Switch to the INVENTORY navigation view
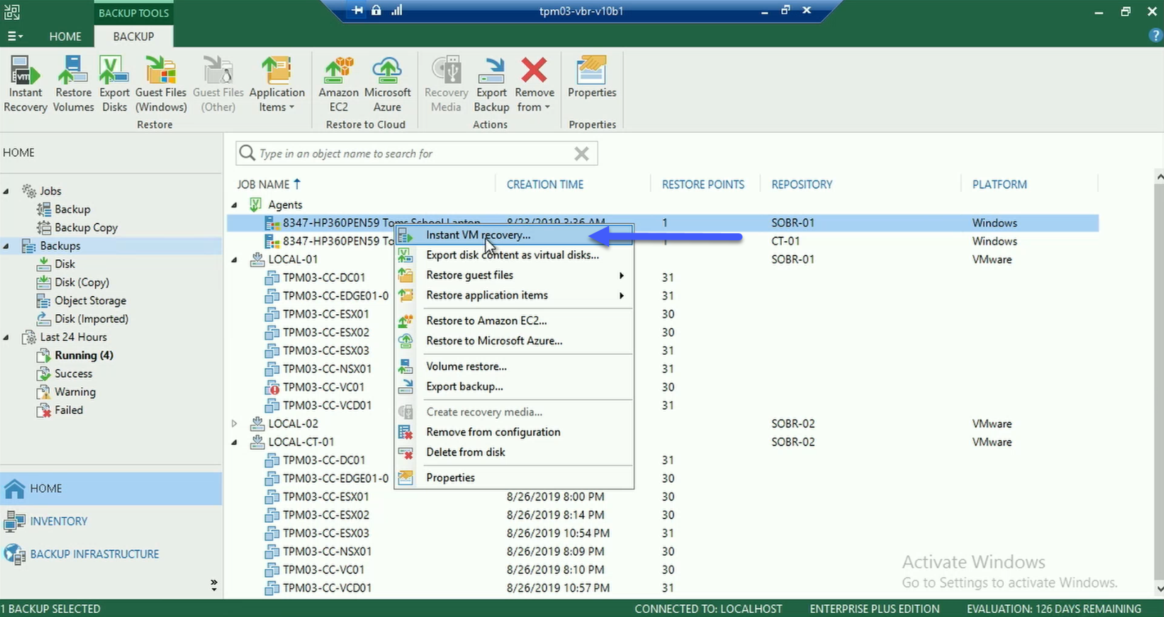 111,521
